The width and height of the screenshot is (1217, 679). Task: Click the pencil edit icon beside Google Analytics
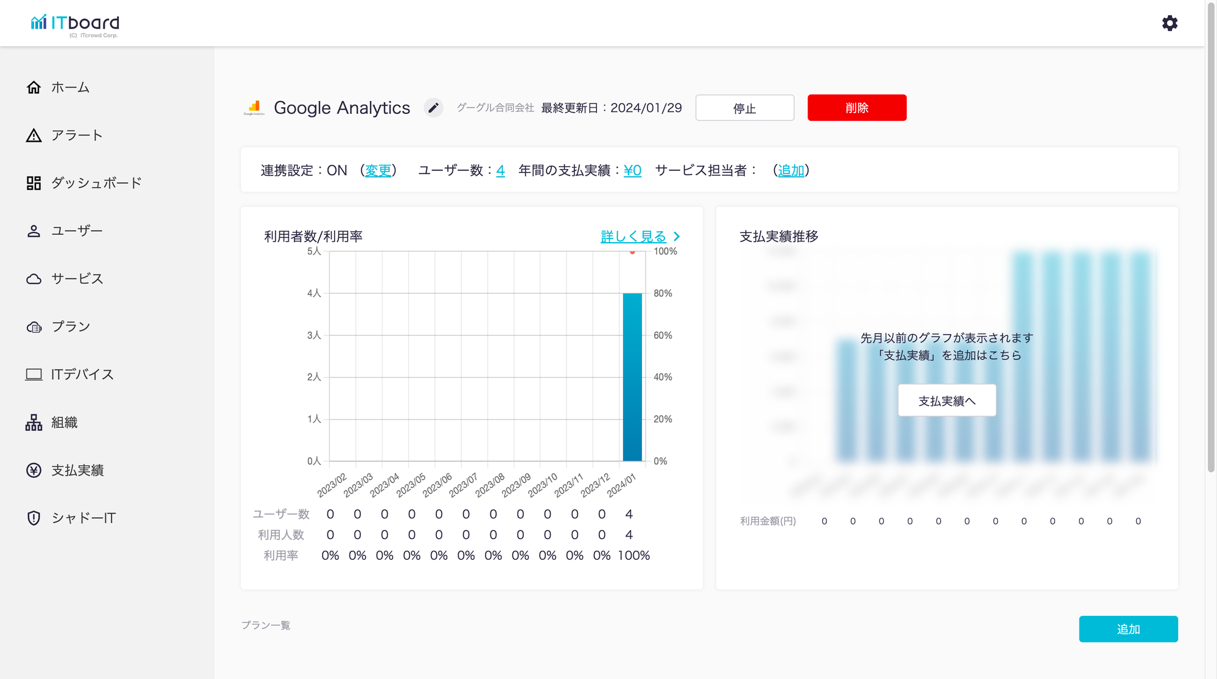tap(433, 108)
